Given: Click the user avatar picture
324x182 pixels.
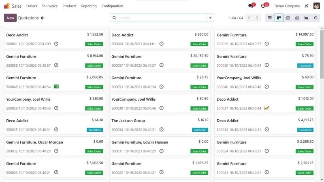Looking at the screenshot, I should pos(317,6).
